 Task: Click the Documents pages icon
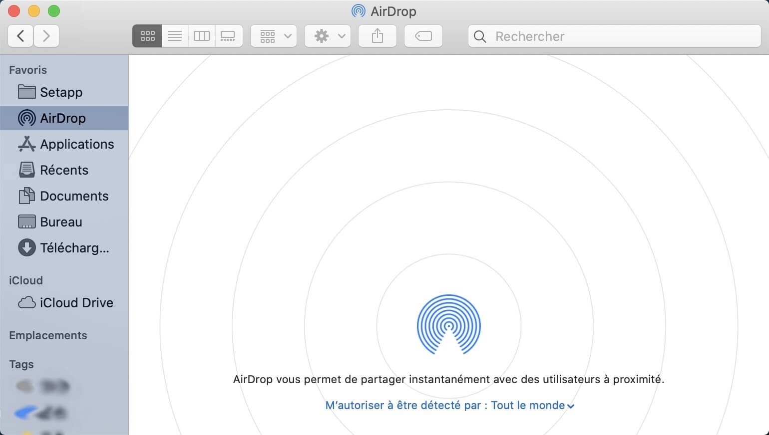coord(26,196)
